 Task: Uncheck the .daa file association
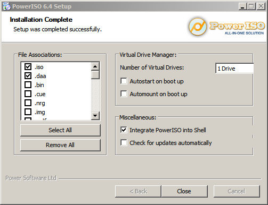[x=28, y=76]
